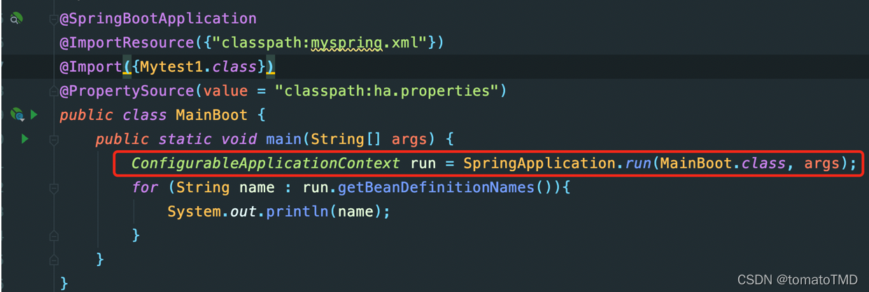The height and width of the screenshot is (292, 869).
Task: Collapse the main method fold marker
Action: 53,139
